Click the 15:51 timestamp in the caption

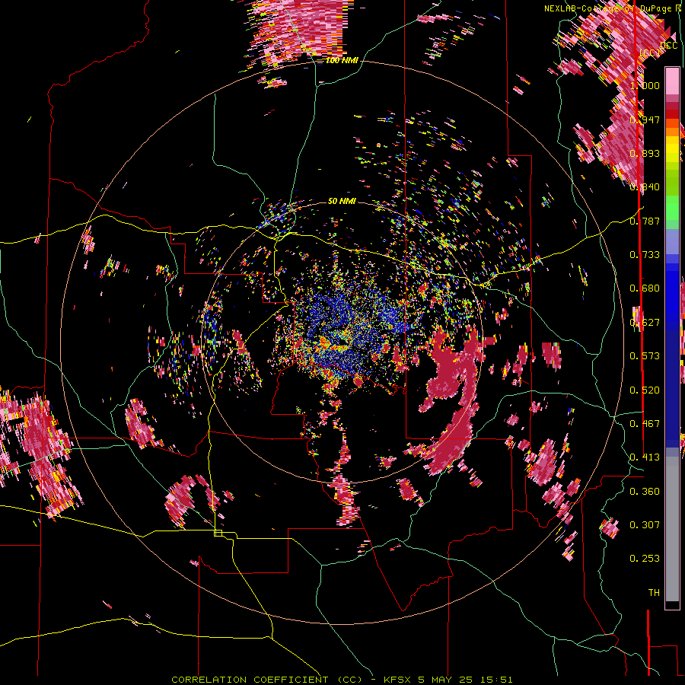(496, 680)
